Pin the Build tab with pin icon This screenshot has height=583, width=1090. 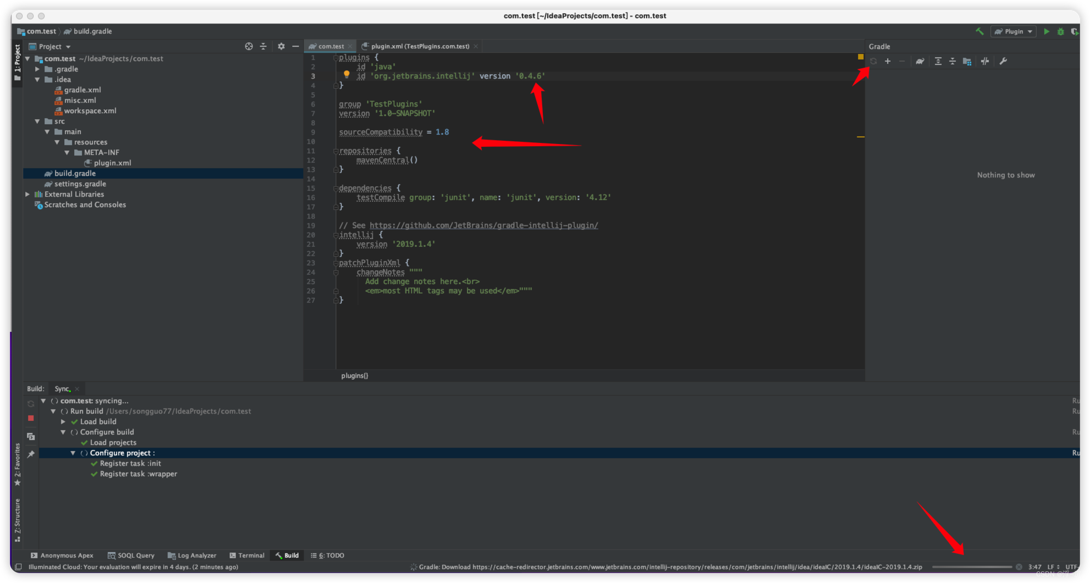pos(31,454)
